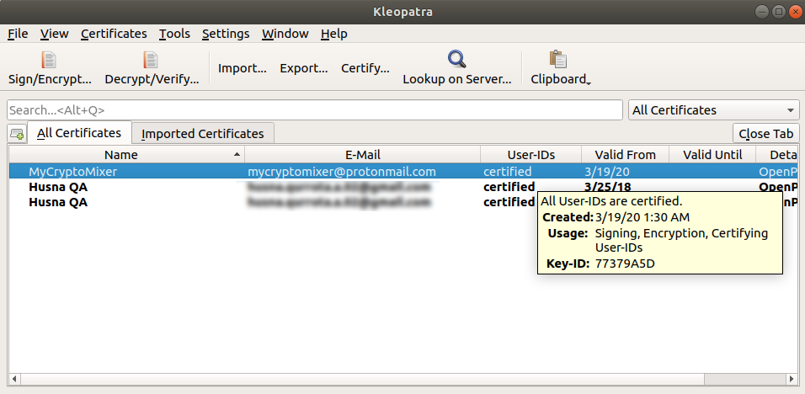Open the Sign/Encrypt toolbar action
The height and width of the screenshot is (394, 805).
(x=50, y=68)
